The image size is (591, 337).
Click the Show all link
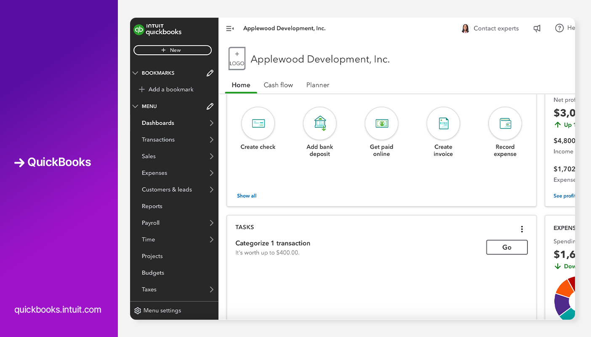247,196
